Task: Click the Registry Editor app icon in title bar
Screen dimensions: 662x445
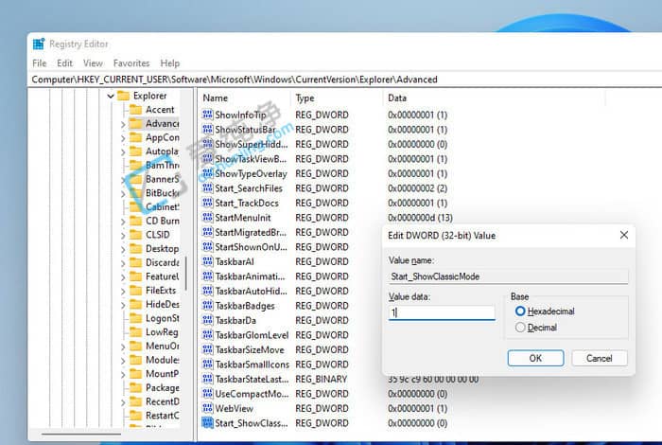Action: coord(39,44)
